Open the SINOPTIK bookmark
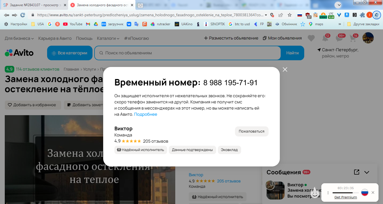The height and width of the screenshot is (204, 383). pyautogui.click(x=214, y=24)
